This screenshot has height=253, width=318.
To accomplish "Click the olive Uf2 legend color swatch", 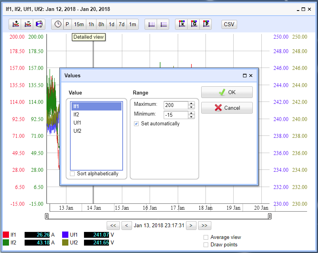I will 65,242.
